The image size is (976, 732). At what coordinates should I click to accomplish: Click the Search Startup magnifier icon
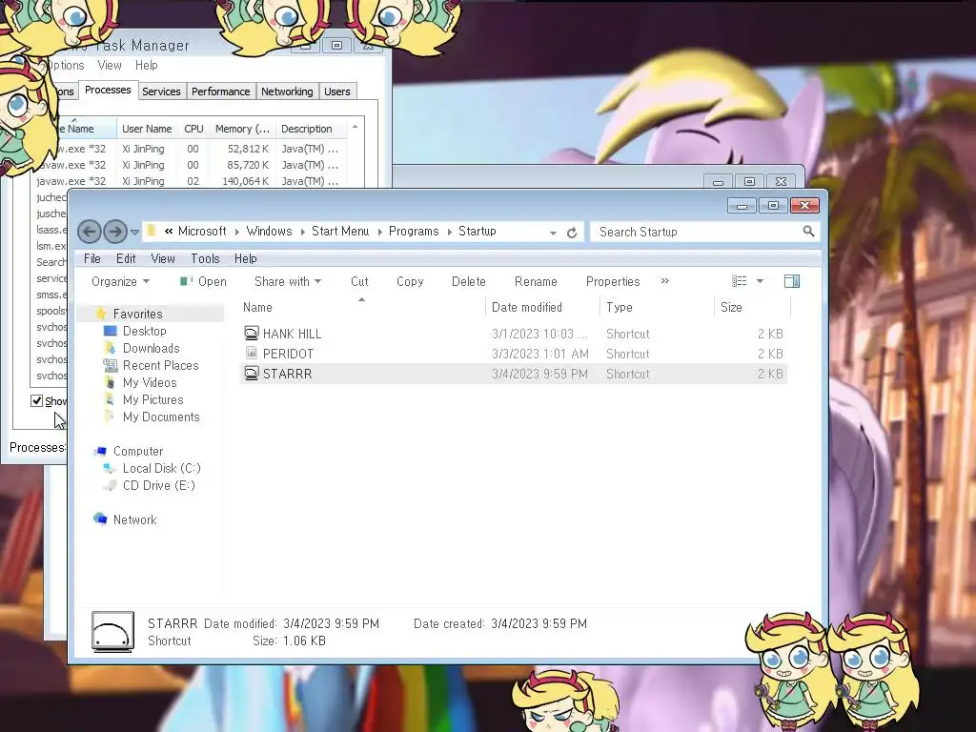808,232
